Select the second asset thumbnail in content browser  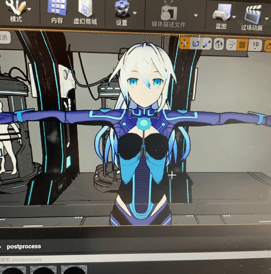(x=44, y=270)
